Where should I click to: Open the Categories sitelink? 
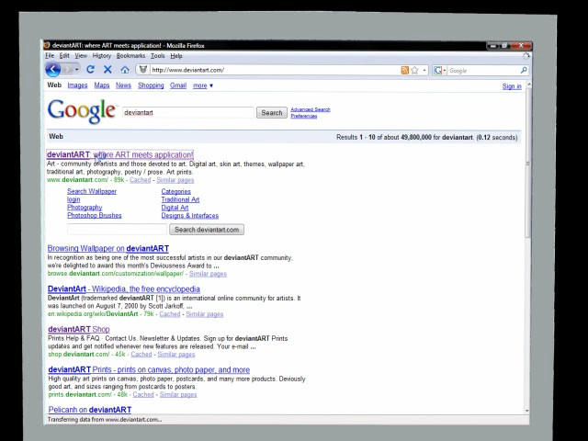(x=175, y=191)
